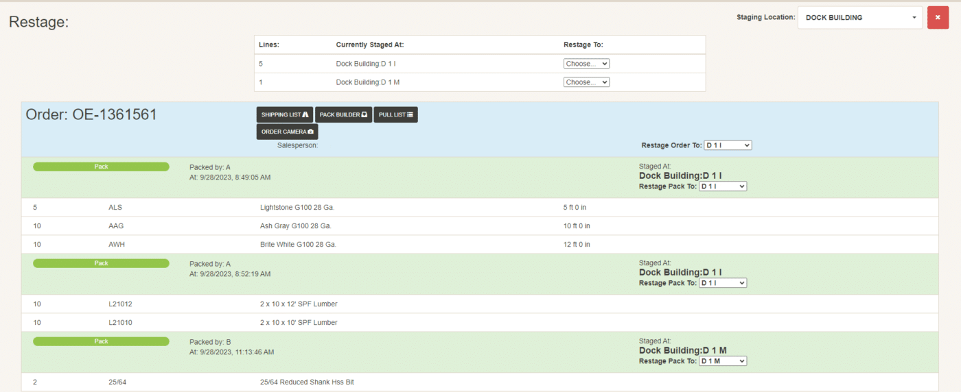Select the AAG item code

click(x=116, y=225)
